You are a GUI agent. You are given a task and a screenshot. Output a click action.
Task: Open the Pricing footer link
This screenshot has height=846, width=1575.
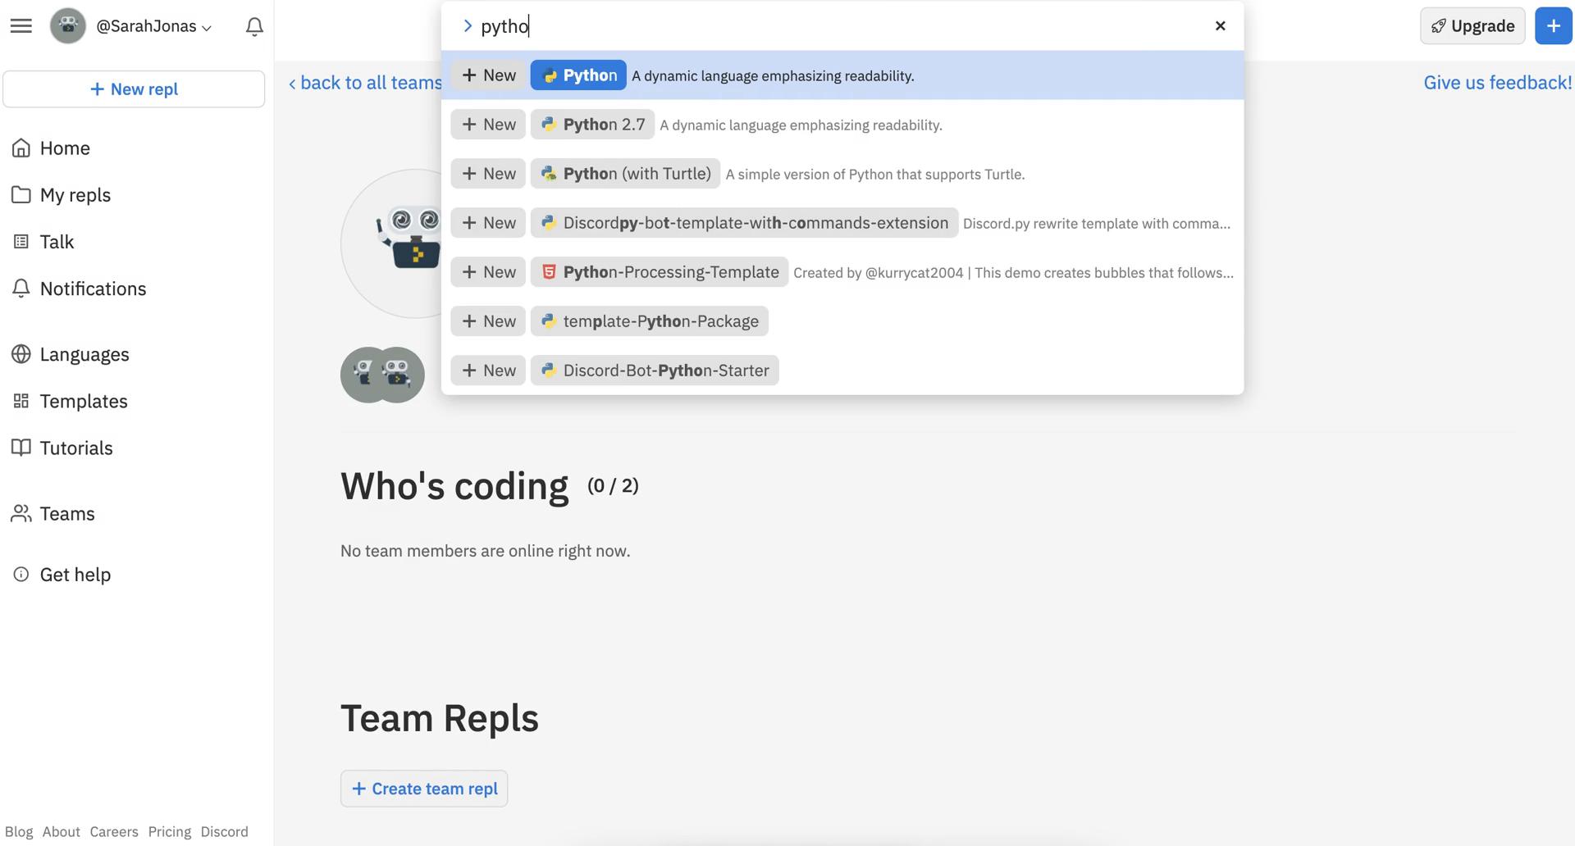coord(170,831)
